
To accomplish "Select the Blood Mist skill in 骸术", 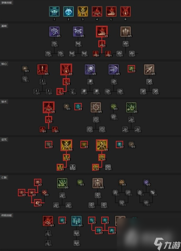I will click(49, 107).
